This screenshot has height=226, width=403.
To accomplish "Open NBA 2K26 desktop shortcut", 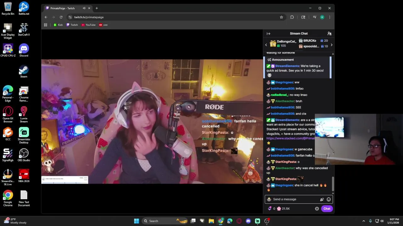I will click(24, 176).
